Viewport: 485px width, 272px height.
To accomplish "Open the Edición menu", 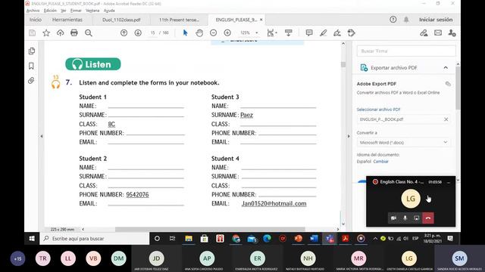I will pyautogui.click(x=50, y=11).
